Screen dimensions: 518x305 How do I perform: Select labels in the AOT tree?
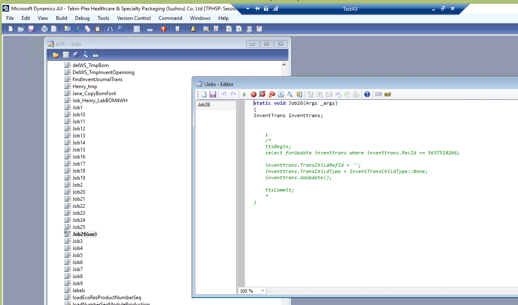click(x=79, y=291)
